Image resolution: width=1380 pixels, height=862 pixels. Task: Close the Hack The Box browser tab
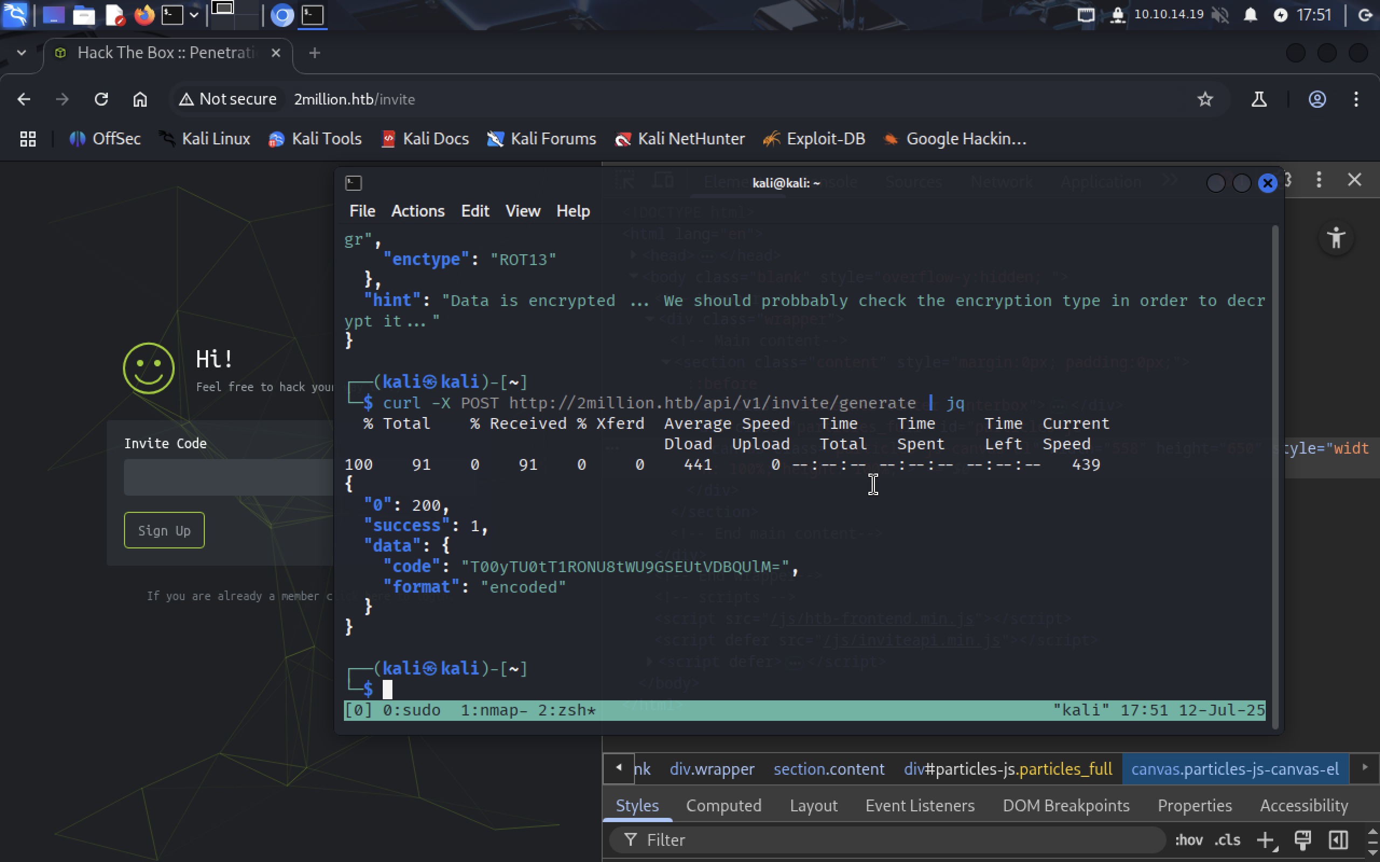(275, 52)
